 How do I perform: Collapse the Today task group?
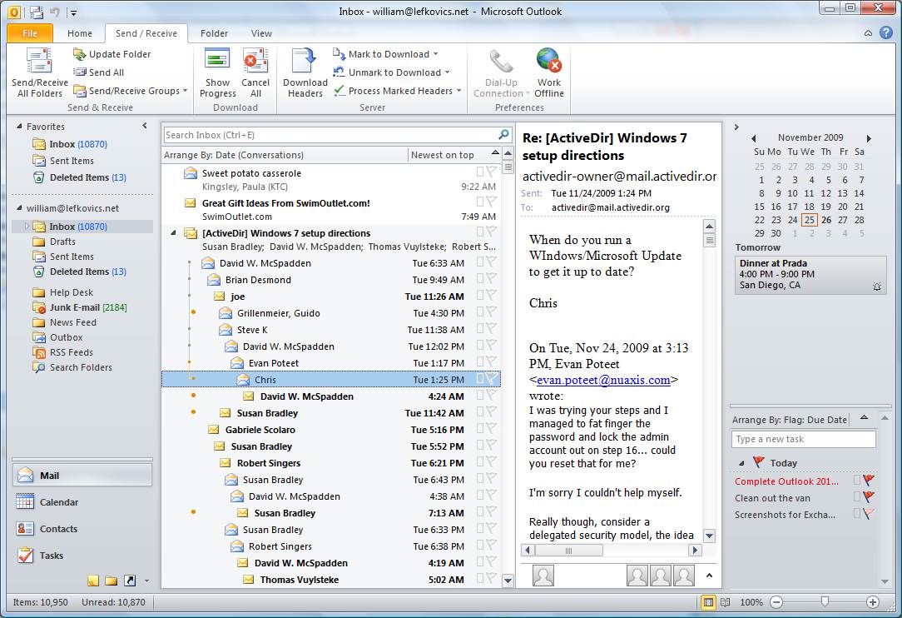[741, 463]
